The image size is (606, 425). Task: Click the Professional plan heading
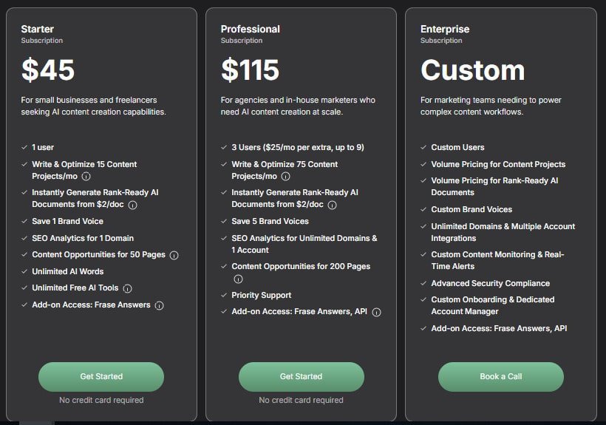pyautogui.click(x=251, y=30)
